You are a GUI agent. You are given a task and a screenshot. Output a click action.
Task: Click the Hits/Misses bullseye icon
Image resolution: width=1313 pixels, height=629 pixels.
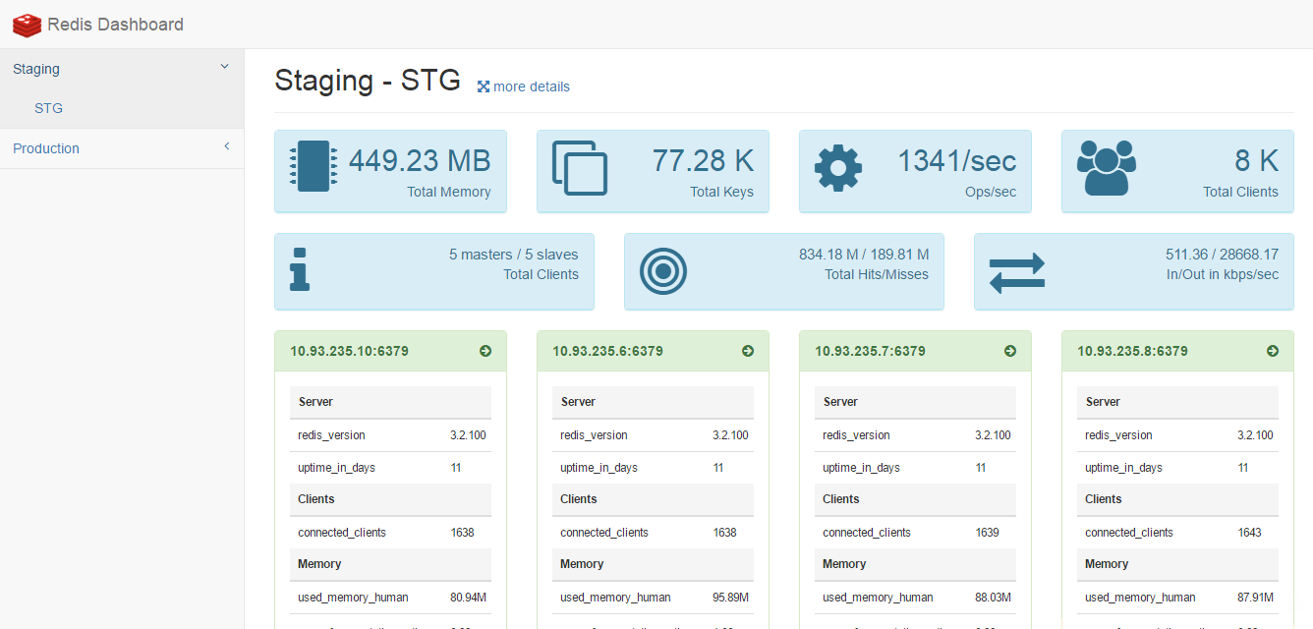point(663,270)
